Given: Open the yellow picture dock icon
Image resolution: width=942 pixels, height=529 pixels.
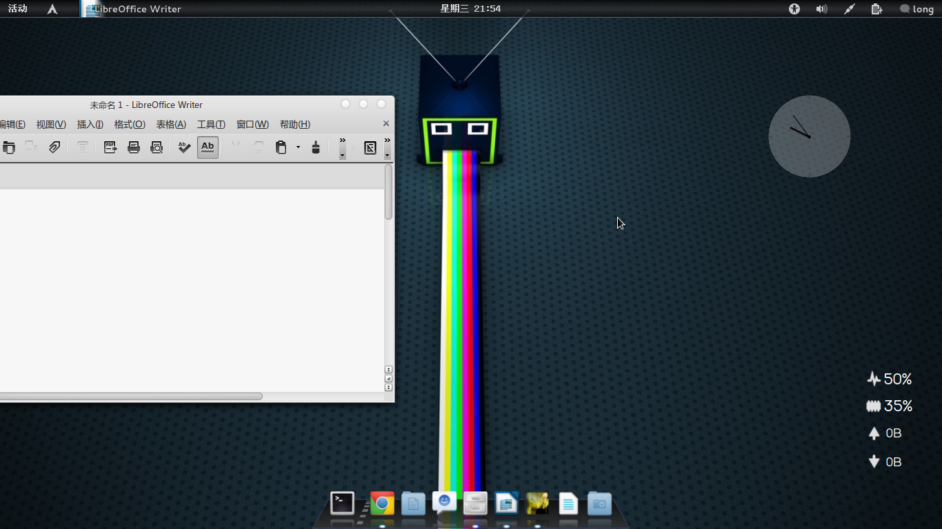Looking at the screenshot, I should (537, 504).
